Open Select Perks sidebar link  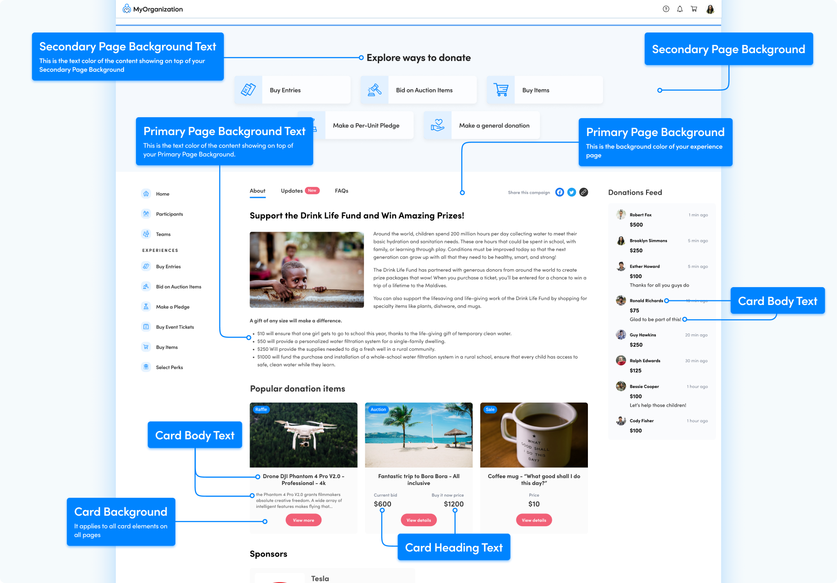pos(169,368)
